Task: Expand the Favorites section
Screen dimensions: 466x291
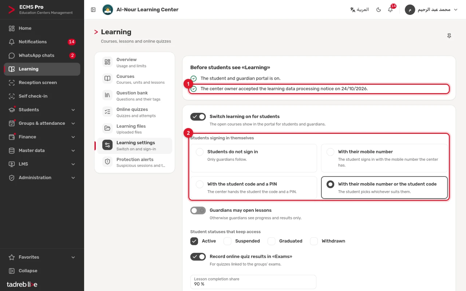Action: click(42, 257)
